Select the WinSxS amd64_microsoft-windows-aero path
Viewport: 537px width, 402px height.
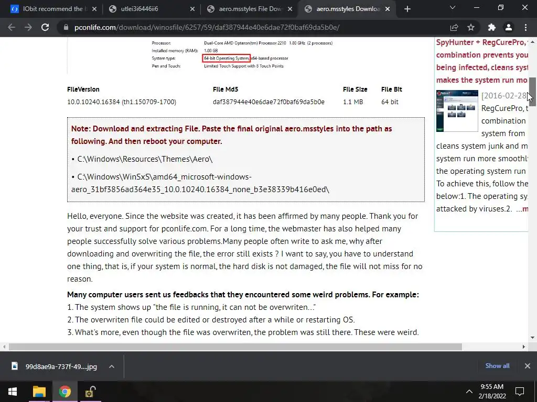tap(200, 183)
